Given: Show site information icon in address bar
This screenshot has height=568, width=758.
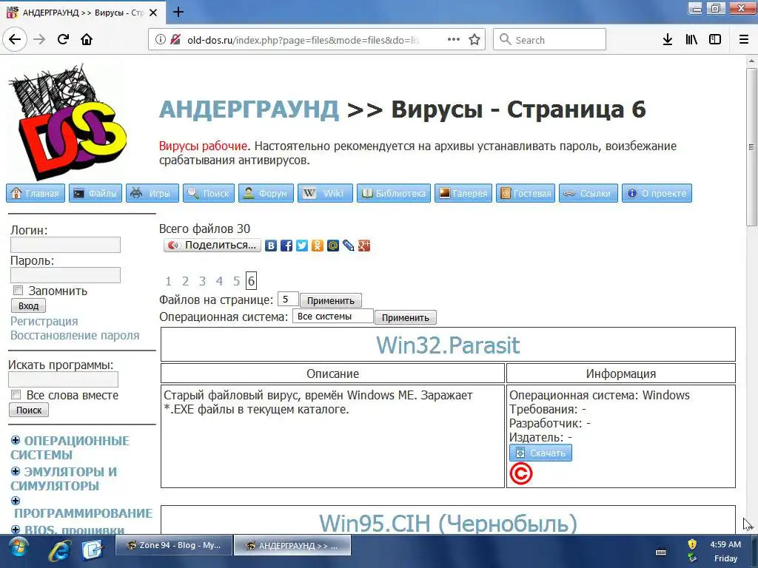Looking at the screenshot, I should point(160,40).
